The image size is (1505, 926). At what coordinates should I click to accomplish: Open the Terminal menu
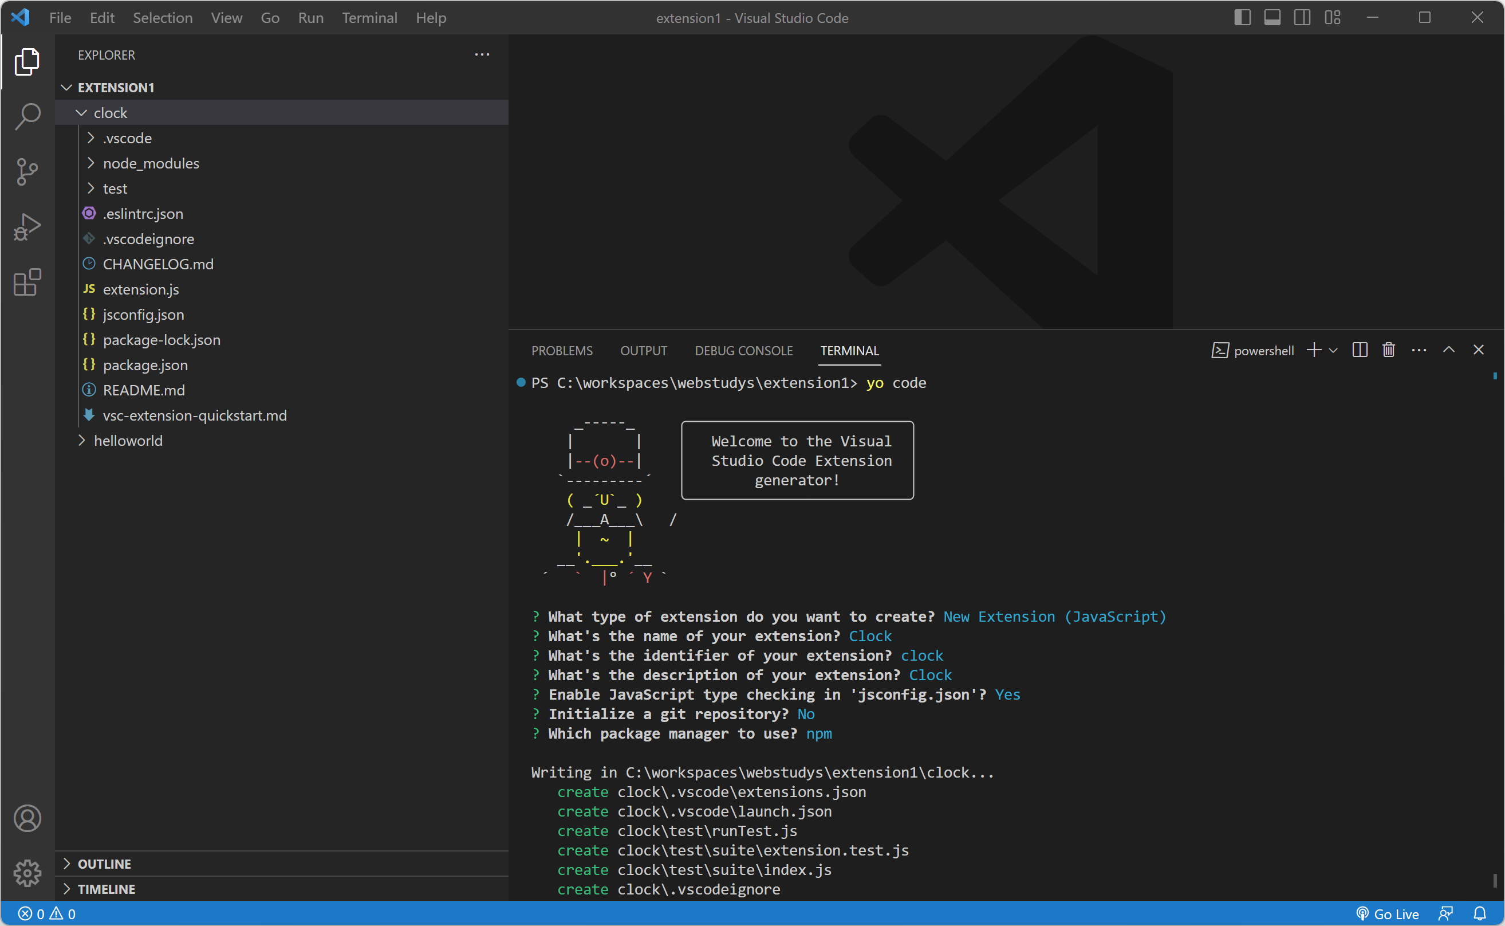369,18
